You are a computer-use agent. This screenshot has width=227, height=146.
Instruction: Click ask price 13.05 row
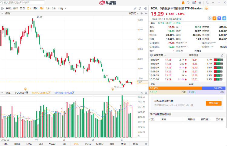coord(206,92)
